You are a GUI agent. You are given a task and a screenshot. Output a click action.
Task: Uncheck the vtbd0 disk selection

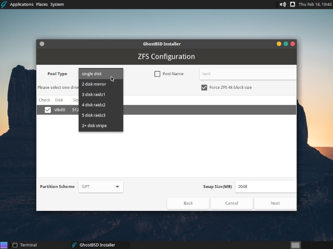[47, 110]
